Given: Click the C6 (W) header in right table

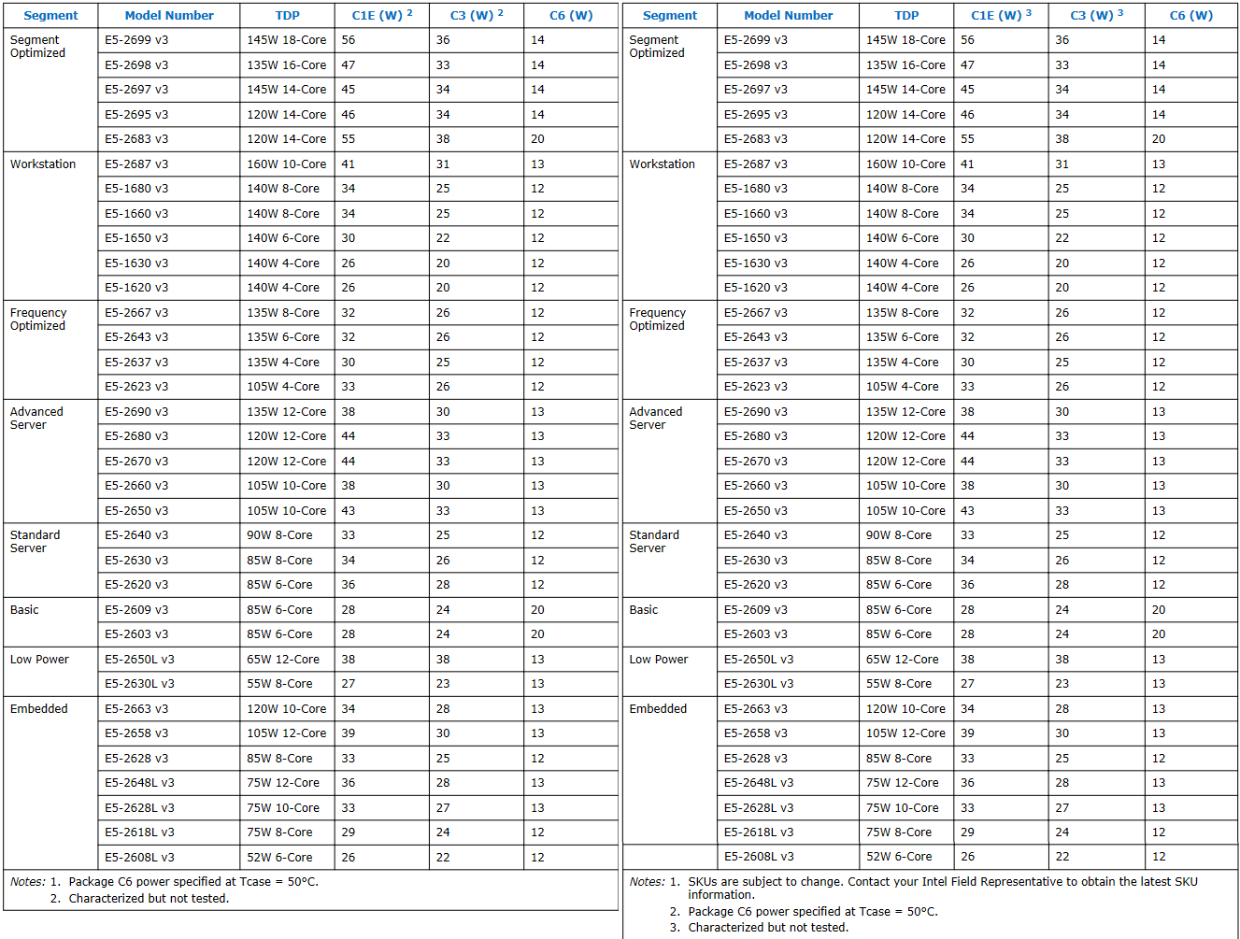Looking at the screenshot, I should tap(1191, 16).
